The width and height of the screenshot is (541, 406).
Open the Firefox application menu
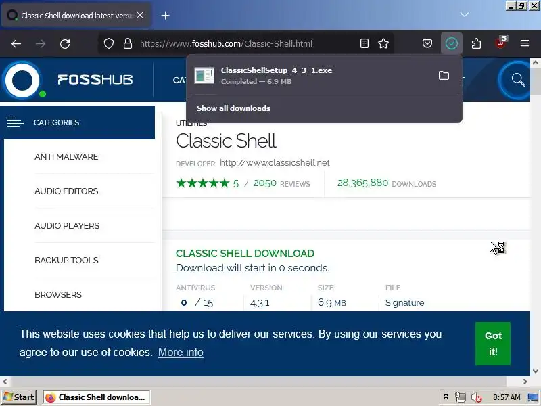coord(525,43)
